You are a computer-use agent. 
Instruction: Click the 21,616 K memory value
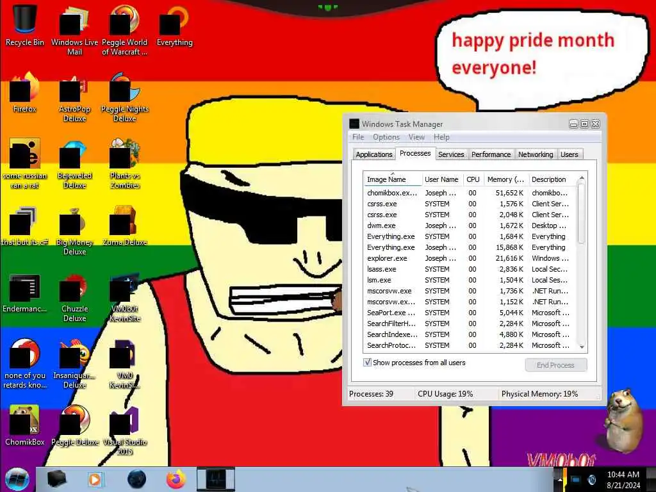(509, 258)
